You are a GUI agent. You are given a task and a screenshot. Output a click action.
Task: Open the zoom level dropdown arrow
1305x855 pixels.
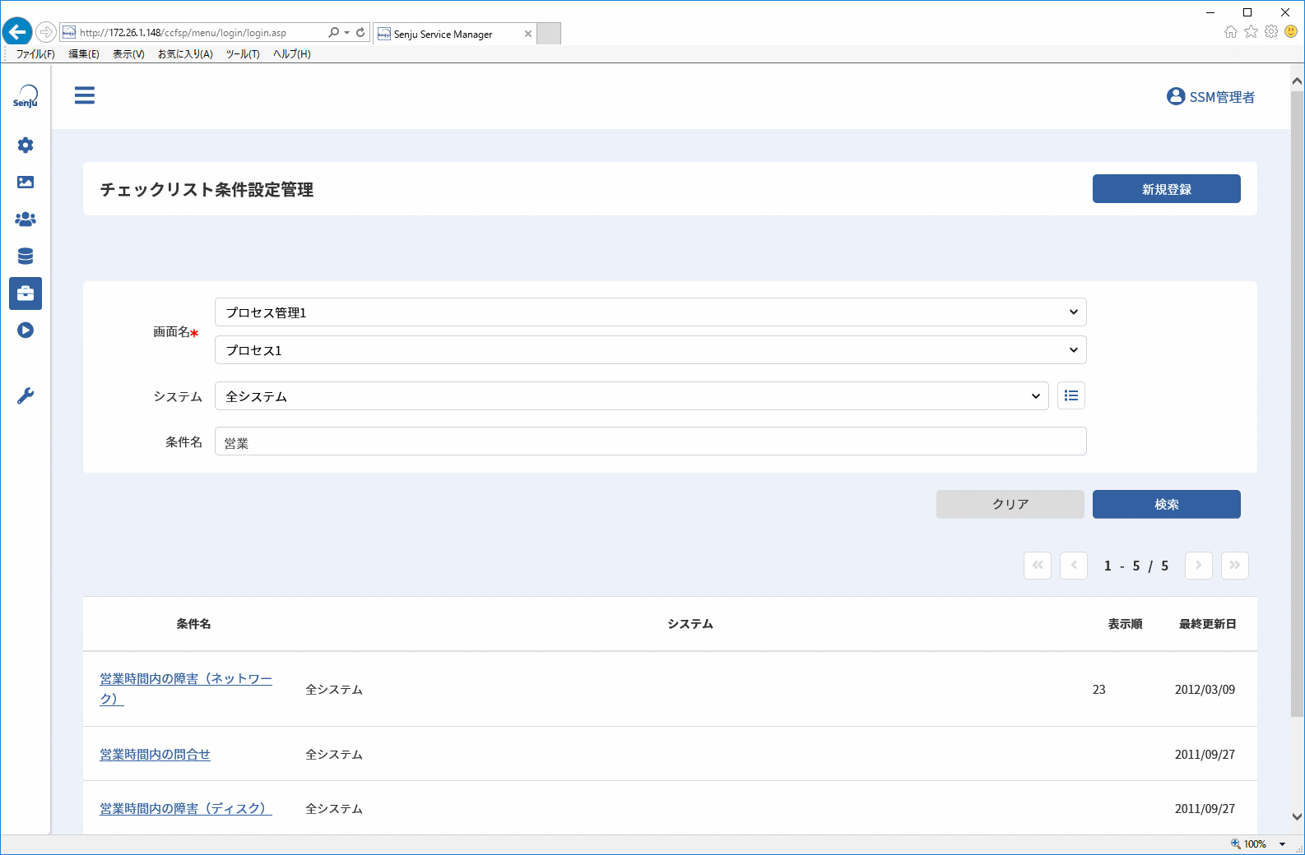tap(1282, 844)
